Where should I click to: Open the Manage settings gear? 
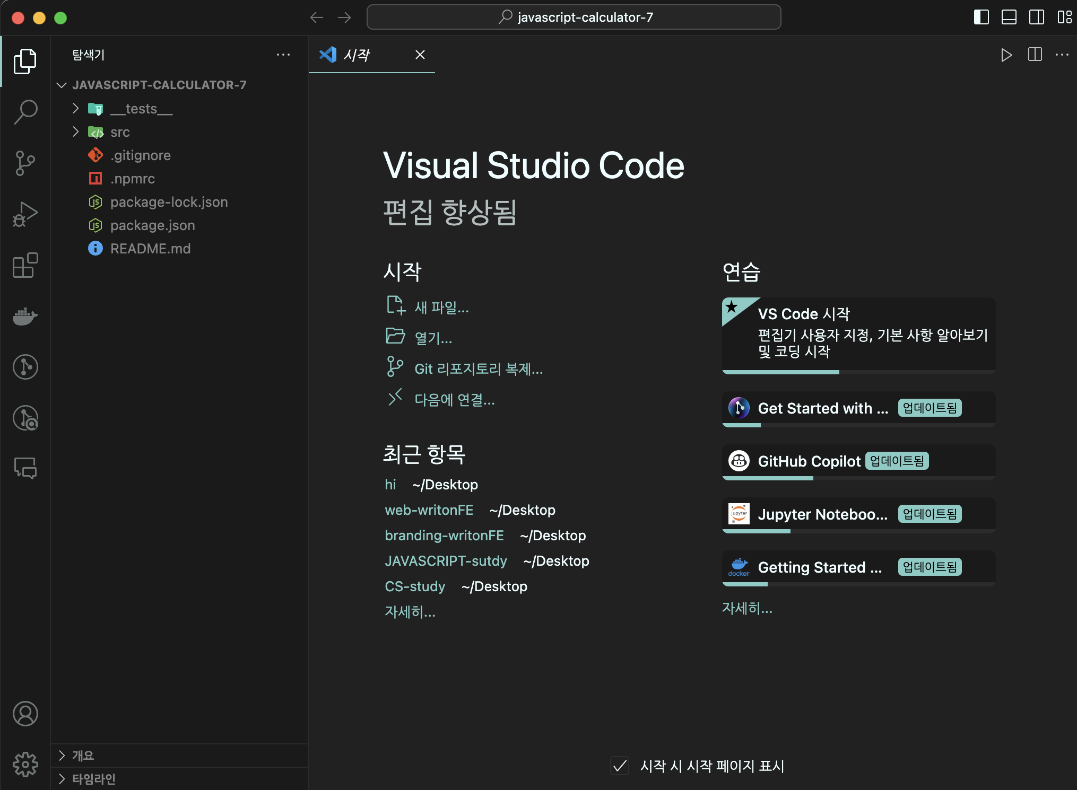(25, 765)
